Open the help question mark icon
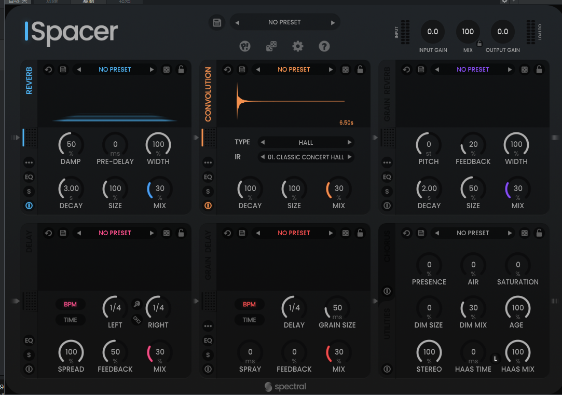The width and height of the screenshot is (562, 395). pos(324,46)
